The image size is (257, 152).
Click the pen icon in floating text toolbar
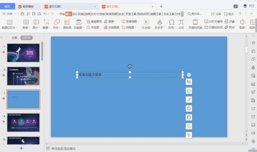tap(189, 100)
